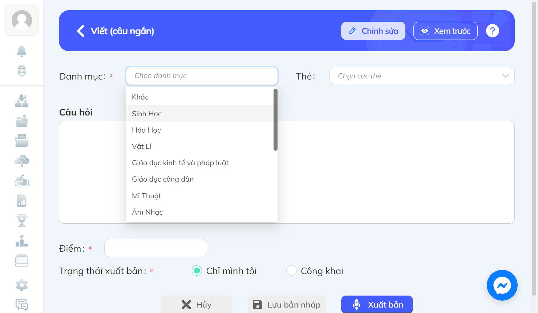Click the "Chọn danh mục" category combo box
This screenshot has height=313, width=538.
(x=202, y=76)
